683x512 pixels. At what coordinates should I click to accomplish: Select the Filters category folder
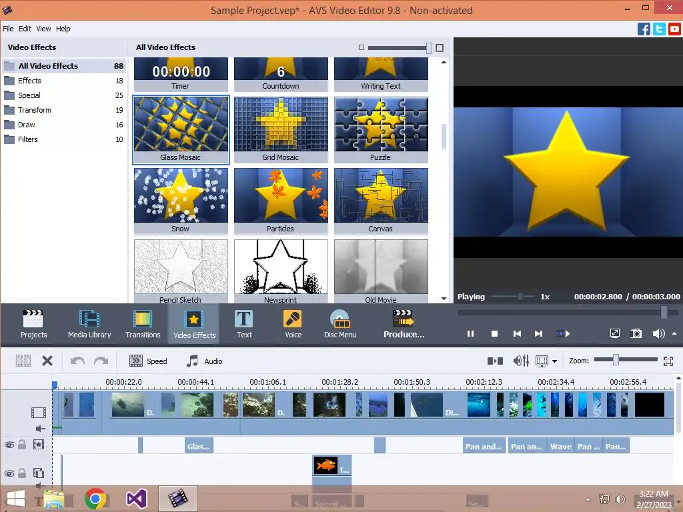(x=64, y=139)
